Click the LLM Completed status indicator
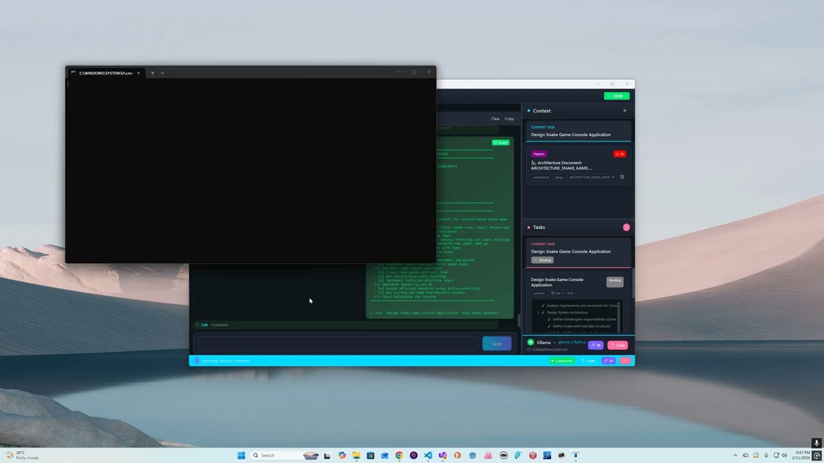Image resolution: width=824 pixels, height=463 pixels. [212, 325]
